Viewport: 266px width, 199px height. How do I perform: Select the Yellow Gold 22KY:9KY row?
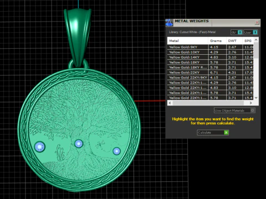tap(211, 77)
